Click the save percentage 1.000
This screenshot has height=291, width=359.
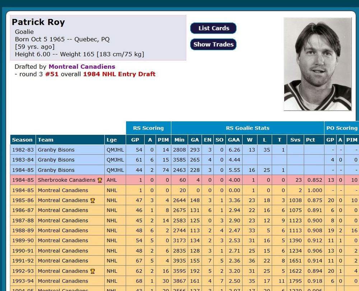point(315,190)
